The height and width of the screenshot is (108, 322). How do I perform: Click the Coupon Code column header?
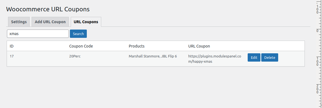(81, 46)
